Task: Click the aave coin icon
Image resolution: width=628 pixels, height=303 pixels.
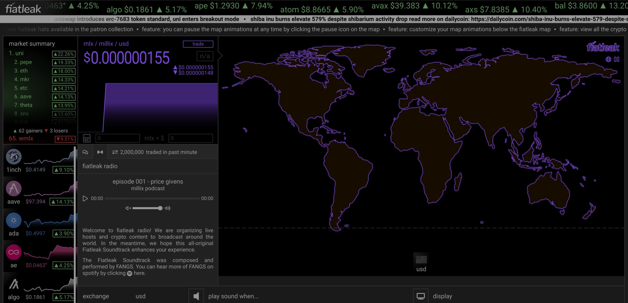Action: pos(14,188)
